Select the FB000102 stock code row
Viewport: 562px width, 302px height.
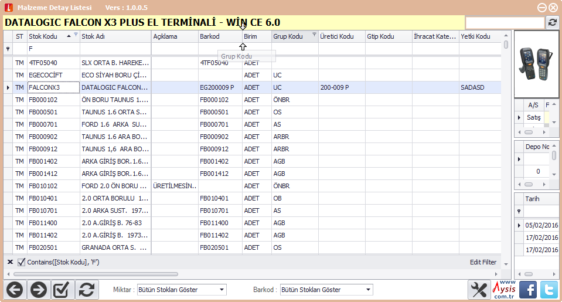(x=253, y=100)
